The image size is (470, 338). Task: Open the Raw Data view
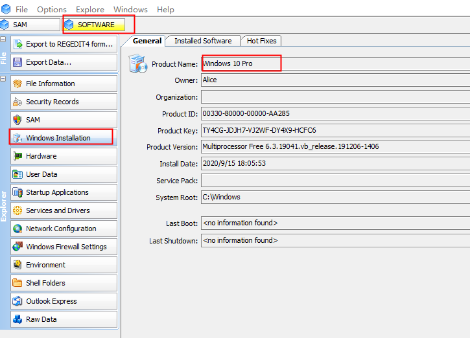tap(64, 319)
